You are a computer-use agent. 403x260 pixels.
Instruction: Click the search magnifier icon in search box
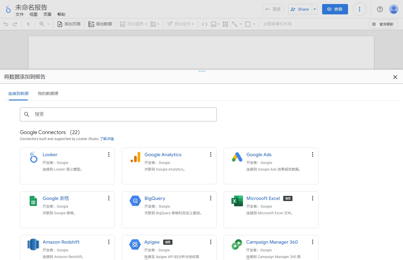click(x=27, y=114)
